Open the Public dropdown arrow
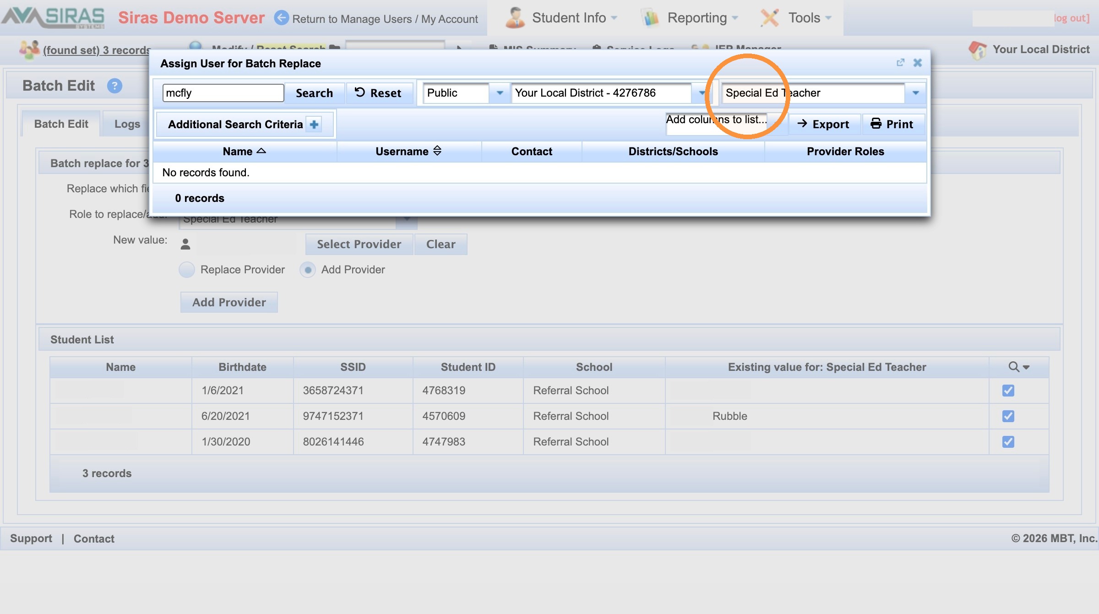The width and height of the screenshot is (1099, 614). (x=500, y=93)
